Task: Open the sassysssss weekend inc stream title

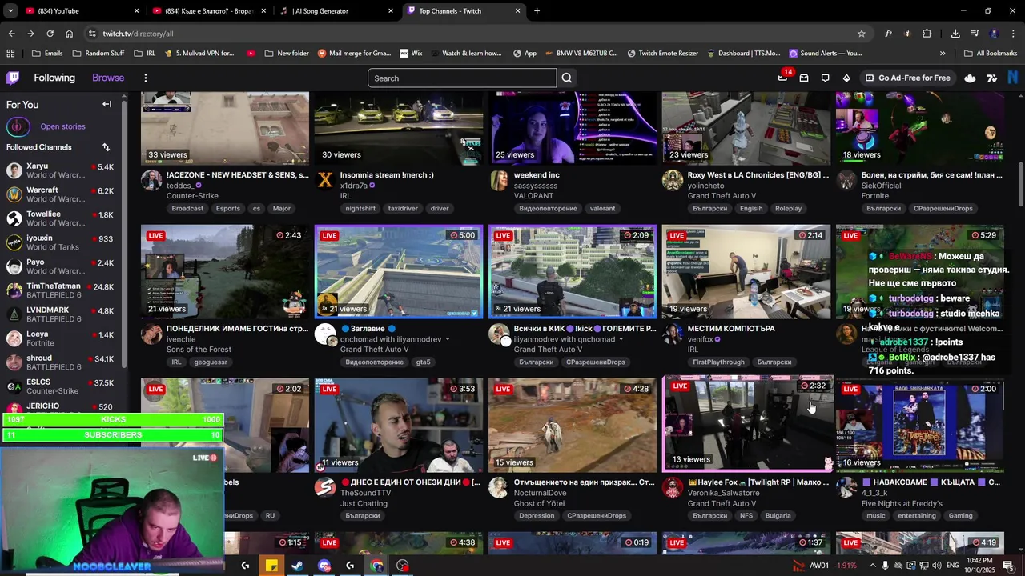Action: point(537,175)
